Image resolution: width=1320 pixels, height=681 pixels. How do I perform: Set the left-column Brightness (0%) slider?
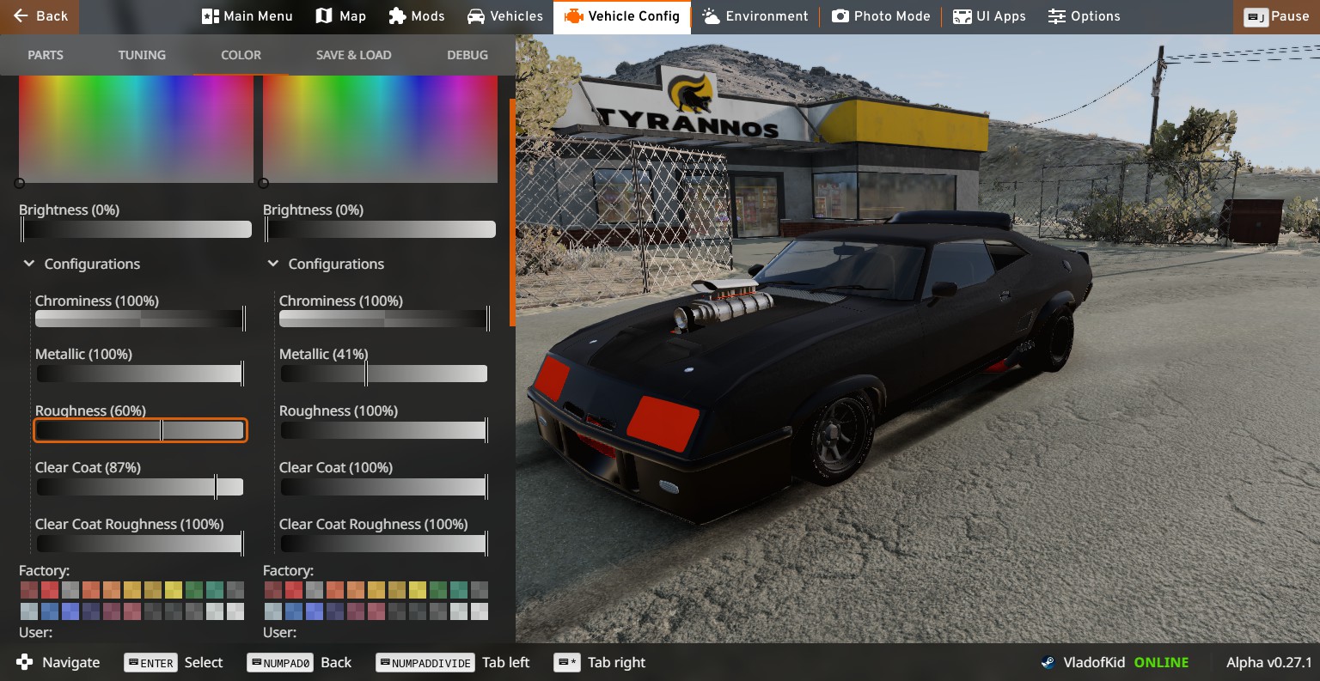click(136, 229)
